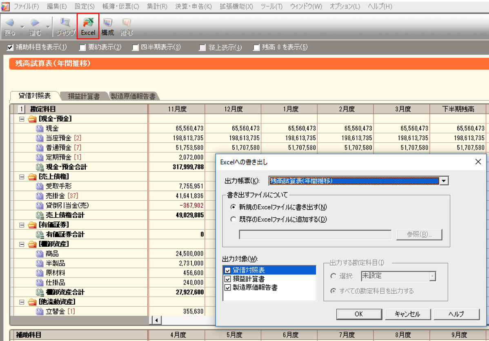Click the account icon beside 貸倒引当金(売)
The height and width of the screenshot is (341, 489).
point(39,206)
